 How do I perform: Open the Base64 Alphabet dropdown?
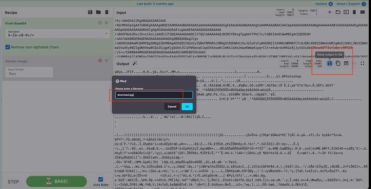click(57, 33)
